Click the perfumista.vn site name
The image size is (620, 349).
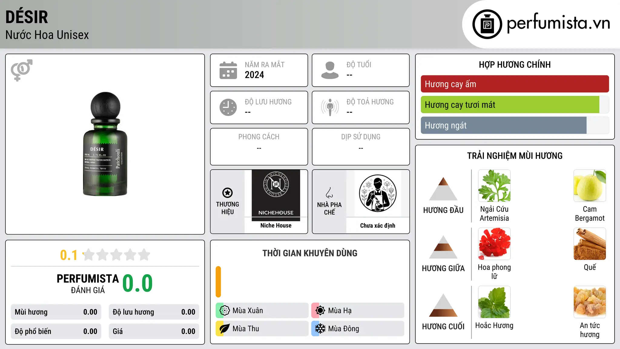pos(558,23)
